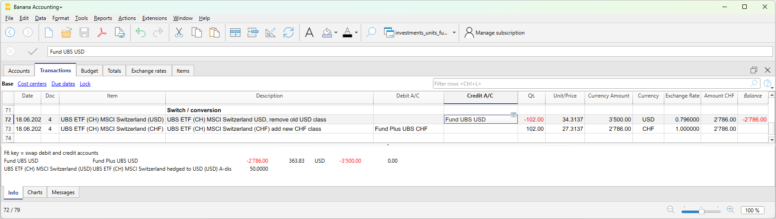Click the 100 % zoom box
776x219 pixels.
click(x=753, y=210)
